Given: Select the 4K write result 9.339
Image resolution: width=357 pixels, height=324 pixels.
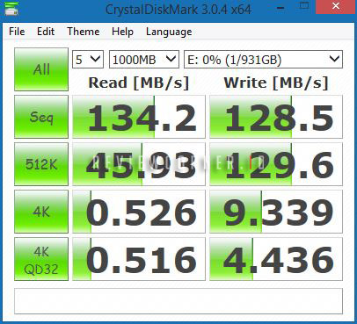Looking at the screenshot, I should coord(276,212).
